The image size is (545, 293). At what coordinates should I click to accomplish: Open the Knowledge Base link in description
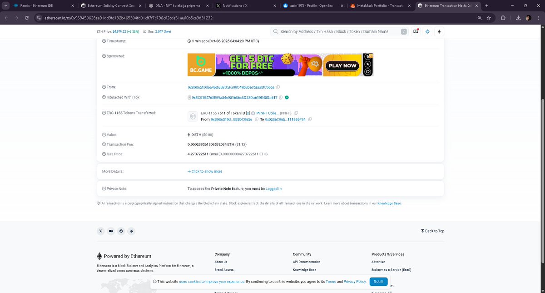click(389, 204)
